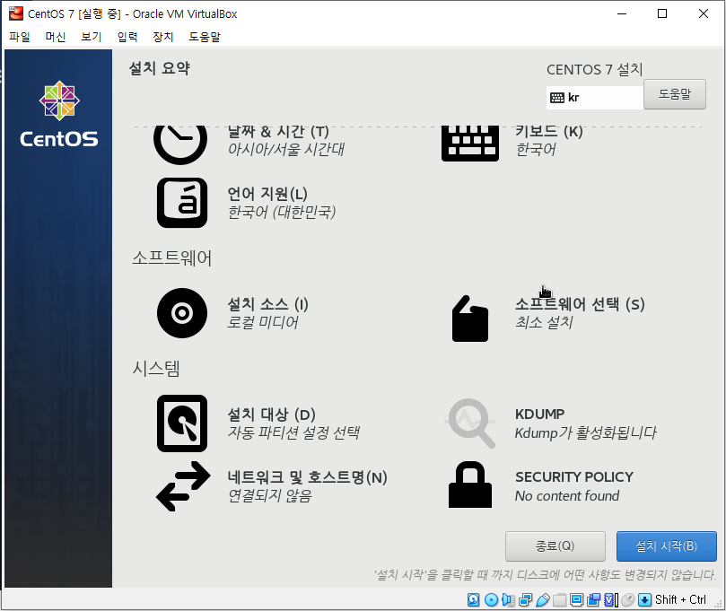Click 로컬 미디어 status text
The width and height of the screenshot is (726, 611).
coord(263,322)
